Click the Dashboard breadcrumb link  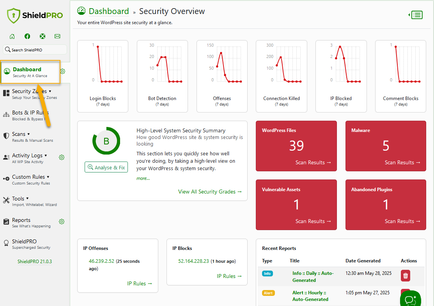(109, 11)
